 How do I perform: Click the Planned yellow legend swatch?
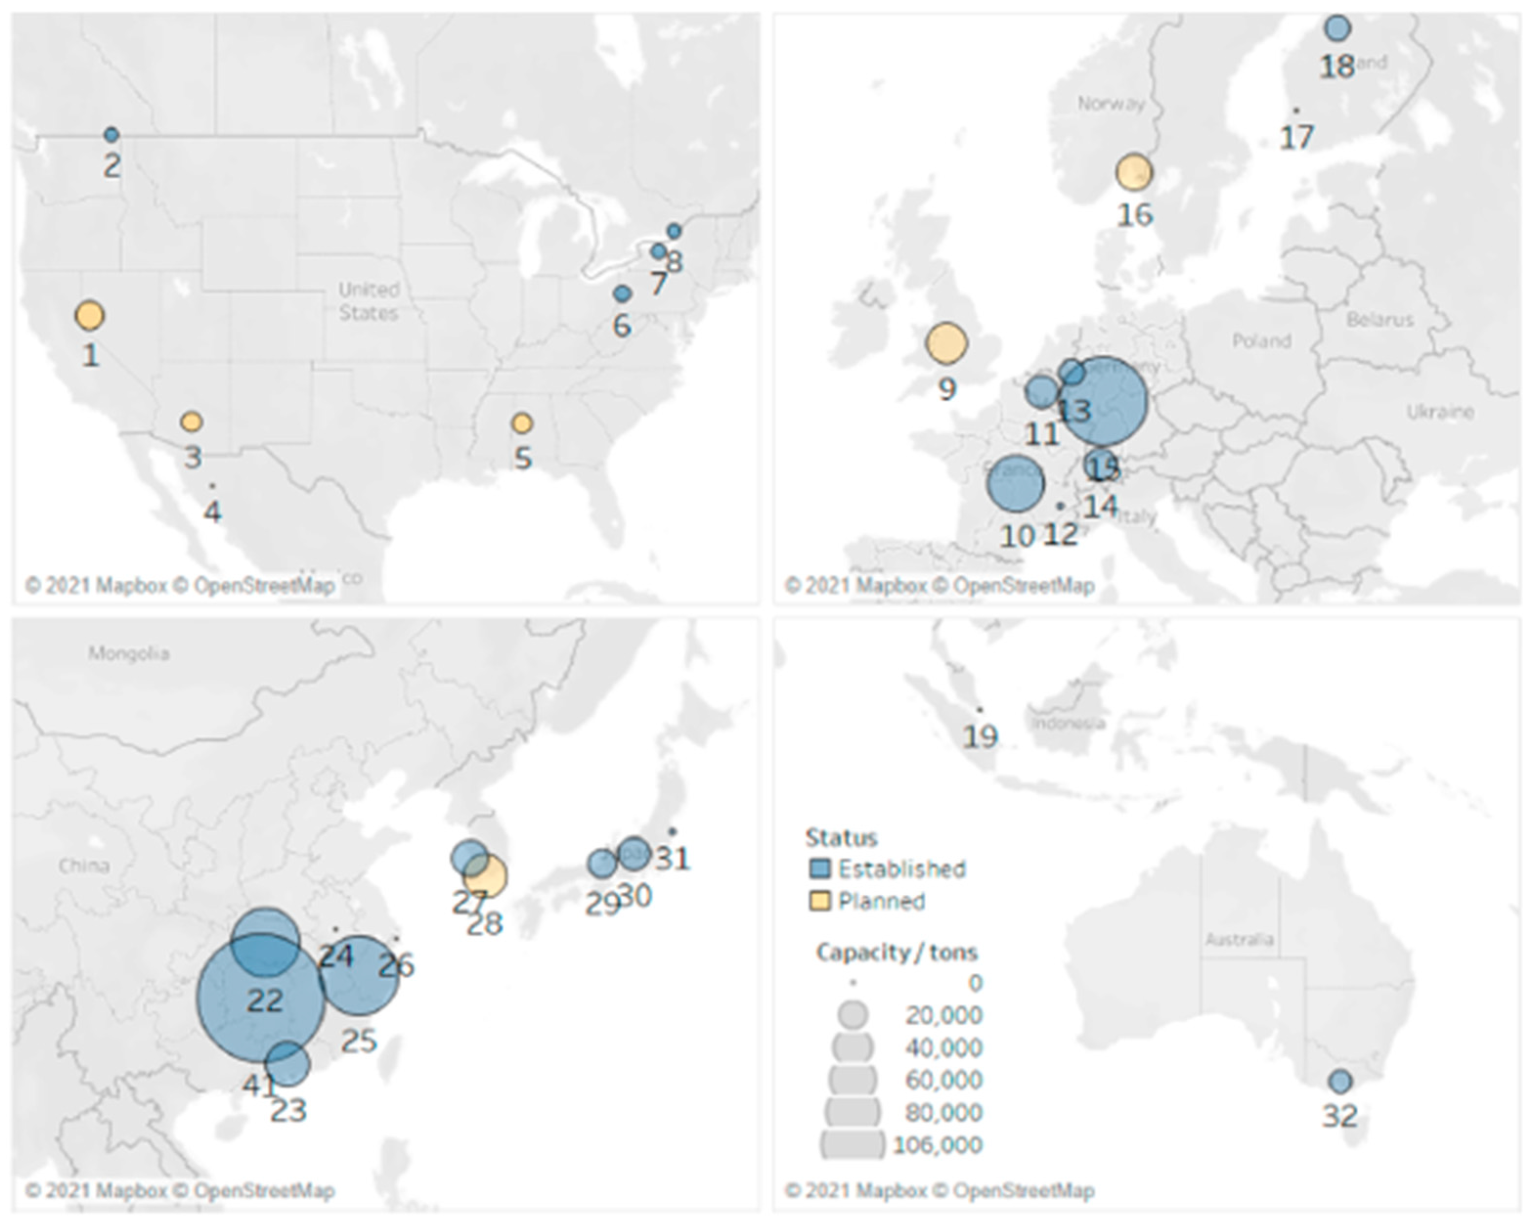[x=820, y=901]
